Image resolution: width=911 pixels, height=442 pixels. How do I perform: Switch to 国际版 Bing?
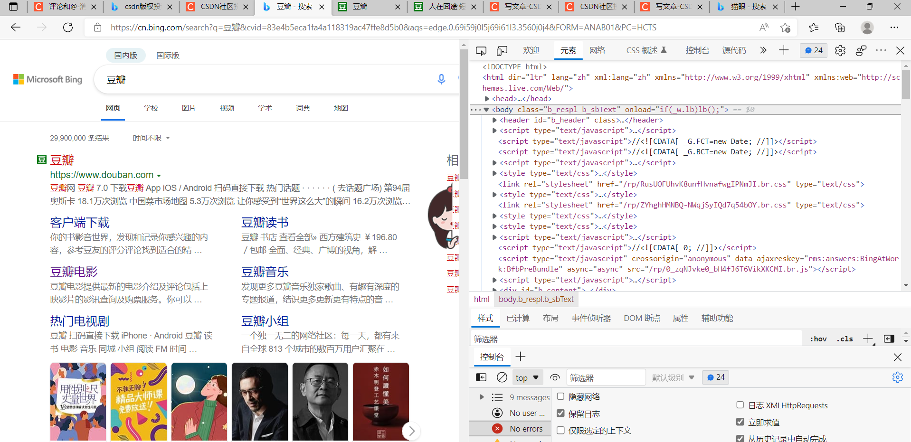pos(167,55)
